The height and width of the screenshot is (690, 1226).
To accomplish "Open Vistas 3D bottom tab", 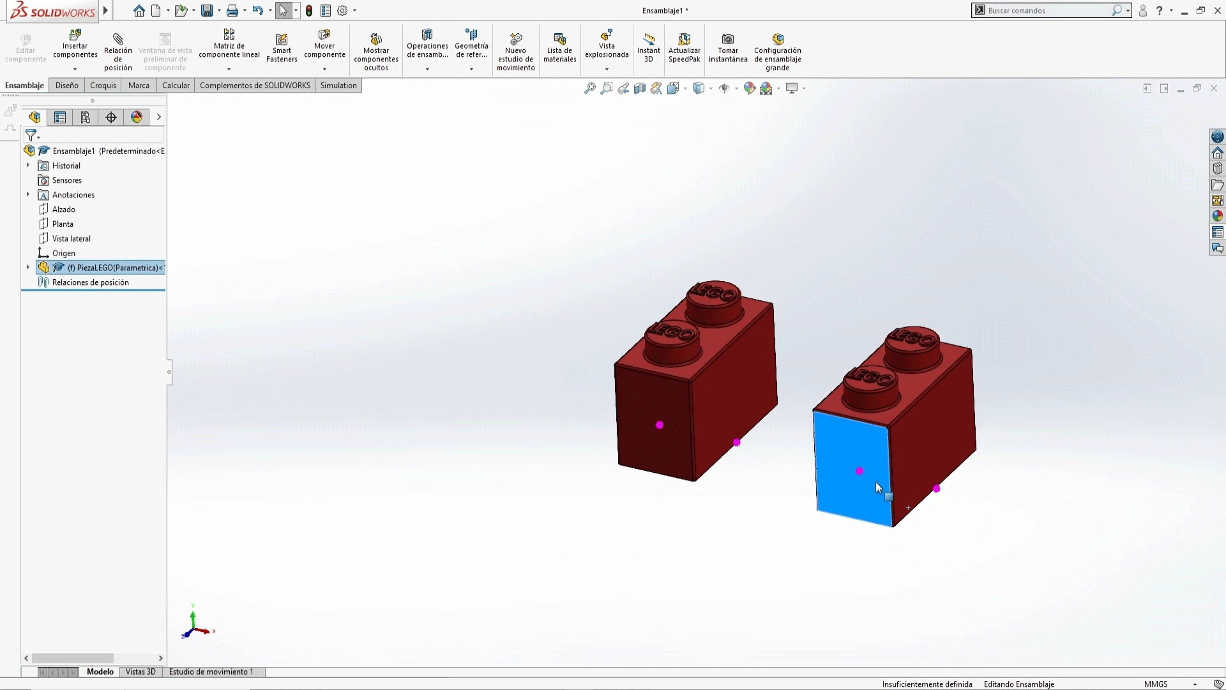I will coord(140,672).
